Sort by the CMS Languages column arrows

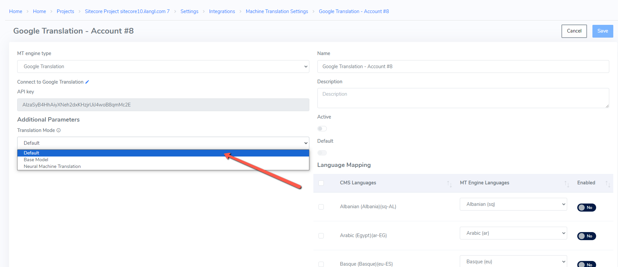tap(449, 184)
